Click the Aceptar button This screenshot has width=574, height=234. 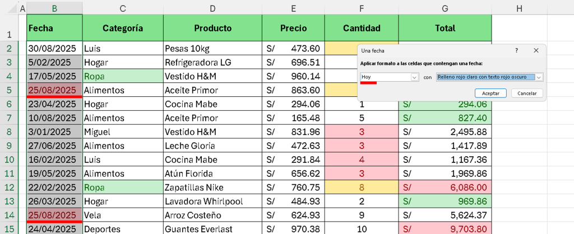click(490, 93)
